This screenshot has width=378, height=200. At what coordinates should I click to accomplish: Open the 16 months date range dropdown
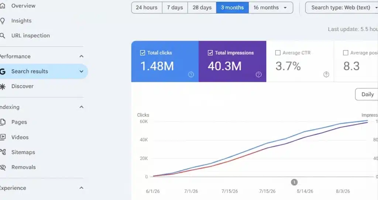click(271, 8)
